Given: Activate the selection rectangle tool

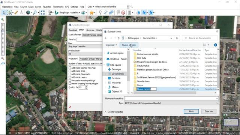Looking at the screenshot, I should click(9, 12).
